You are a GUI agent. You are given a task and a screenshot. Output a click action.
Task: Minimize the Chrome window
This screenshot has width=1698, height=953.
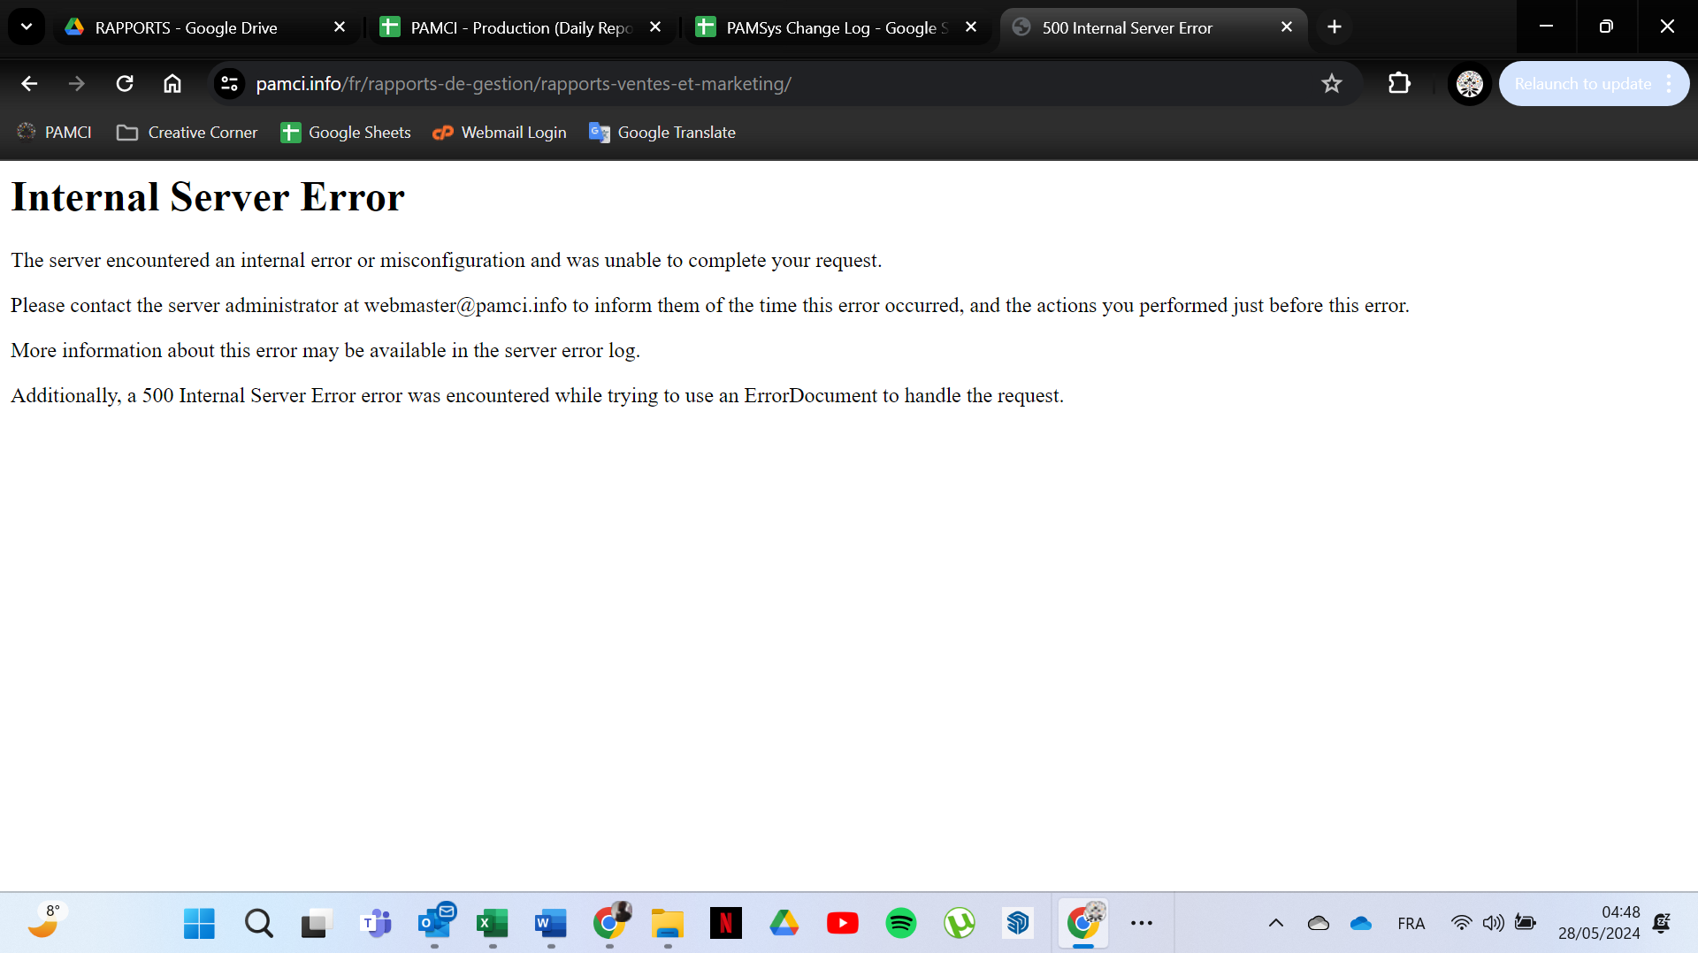click(x=1547, y=27)
